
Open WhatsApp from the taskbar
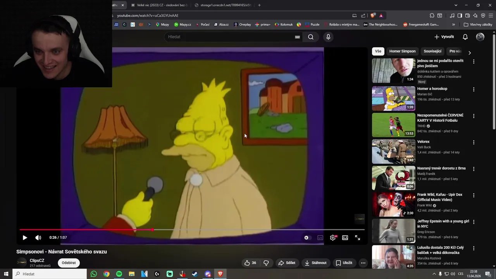(94, 274)
